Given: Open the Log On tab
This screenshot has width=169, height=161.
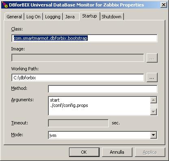Looking at the screenshot, I should tap(33, 17).
